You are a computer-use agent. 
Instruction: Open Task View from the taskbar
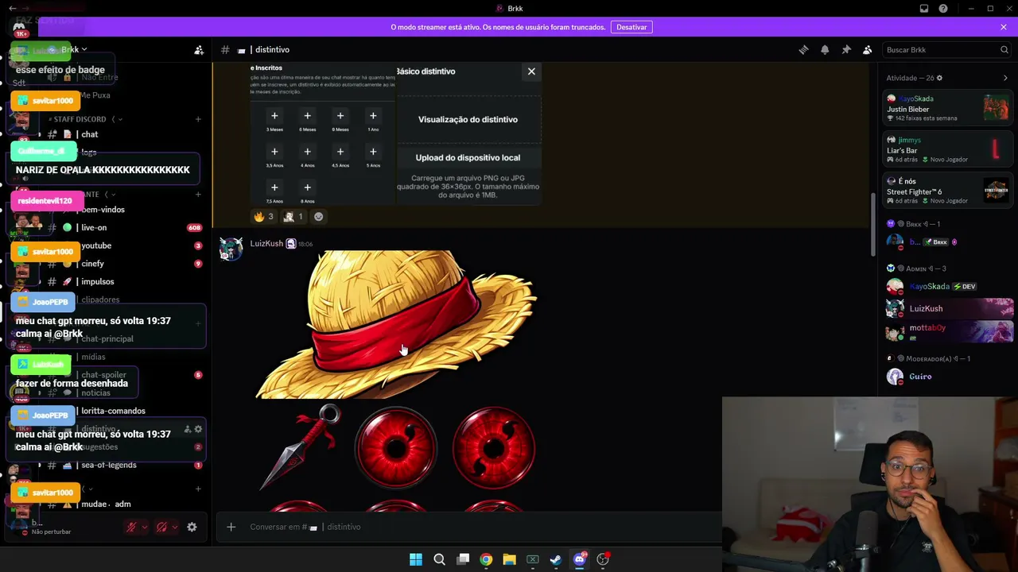click(x=463, y=559)
